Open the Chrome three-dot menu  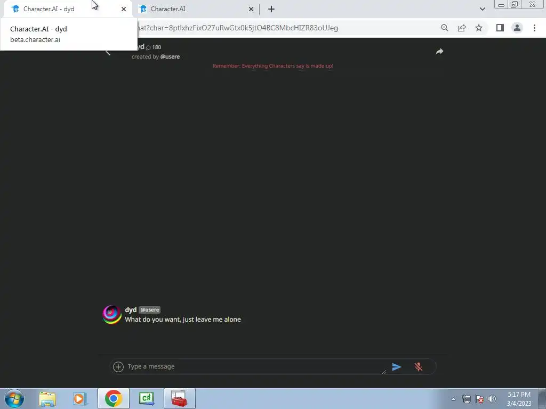[x=534, y=28]
